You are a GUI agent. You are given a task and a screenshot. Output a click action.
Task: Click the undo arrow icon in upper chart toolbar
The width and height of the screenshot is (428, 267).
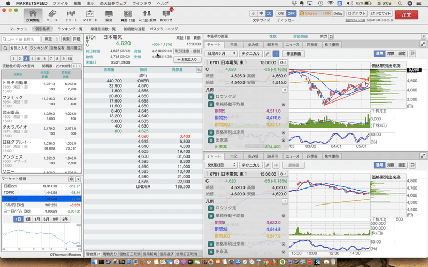click(412, 54)
